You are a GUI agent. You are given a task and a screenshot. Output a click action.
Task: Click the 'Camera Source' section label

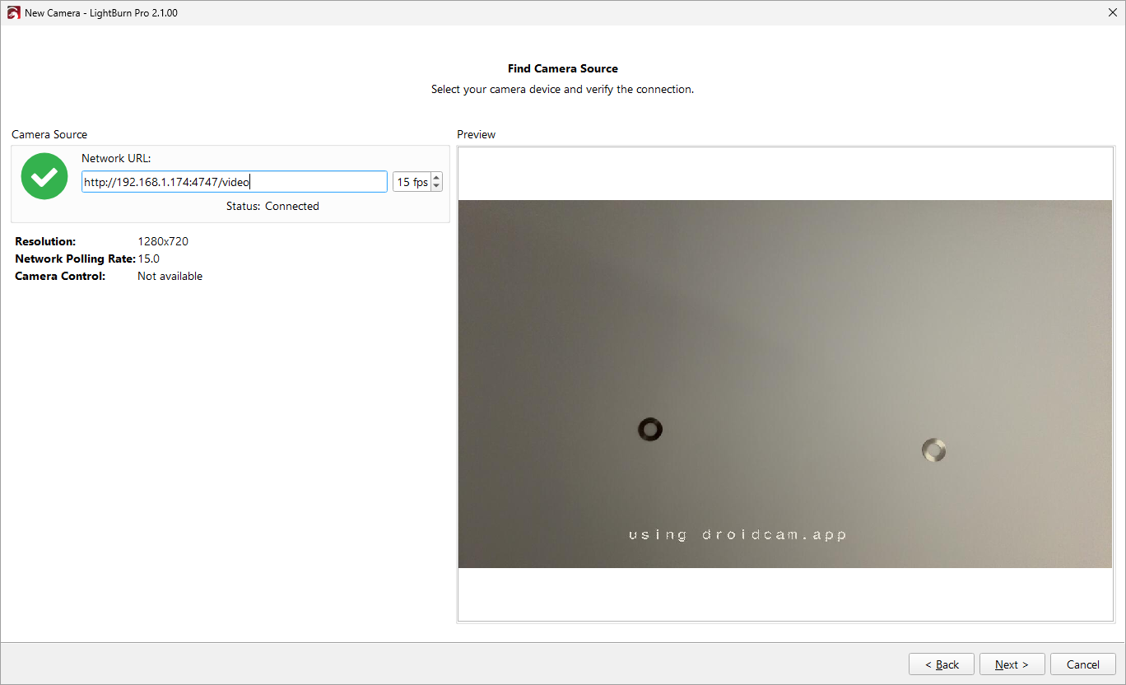49,134
